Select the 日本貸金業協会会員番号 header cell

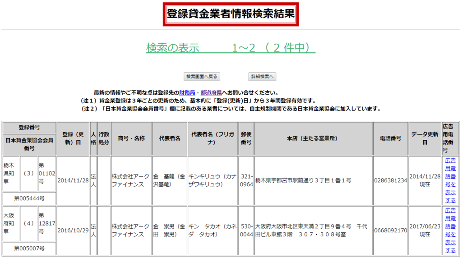point(29,144)
